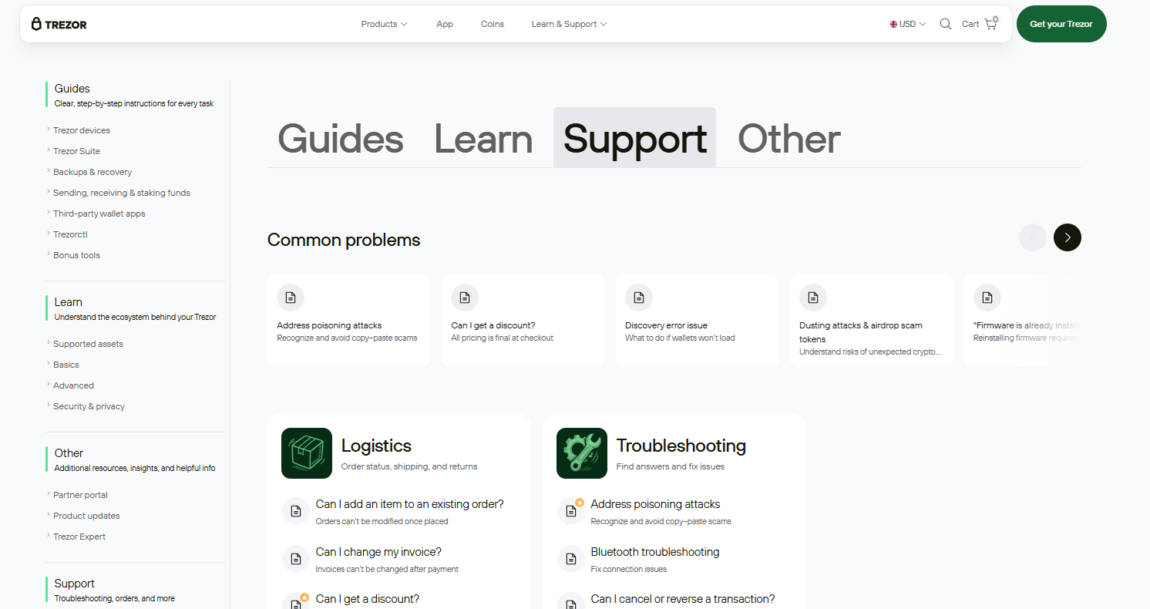
Task: Expand Trezor devices in sidebar
Action: (x=82, y=130)
